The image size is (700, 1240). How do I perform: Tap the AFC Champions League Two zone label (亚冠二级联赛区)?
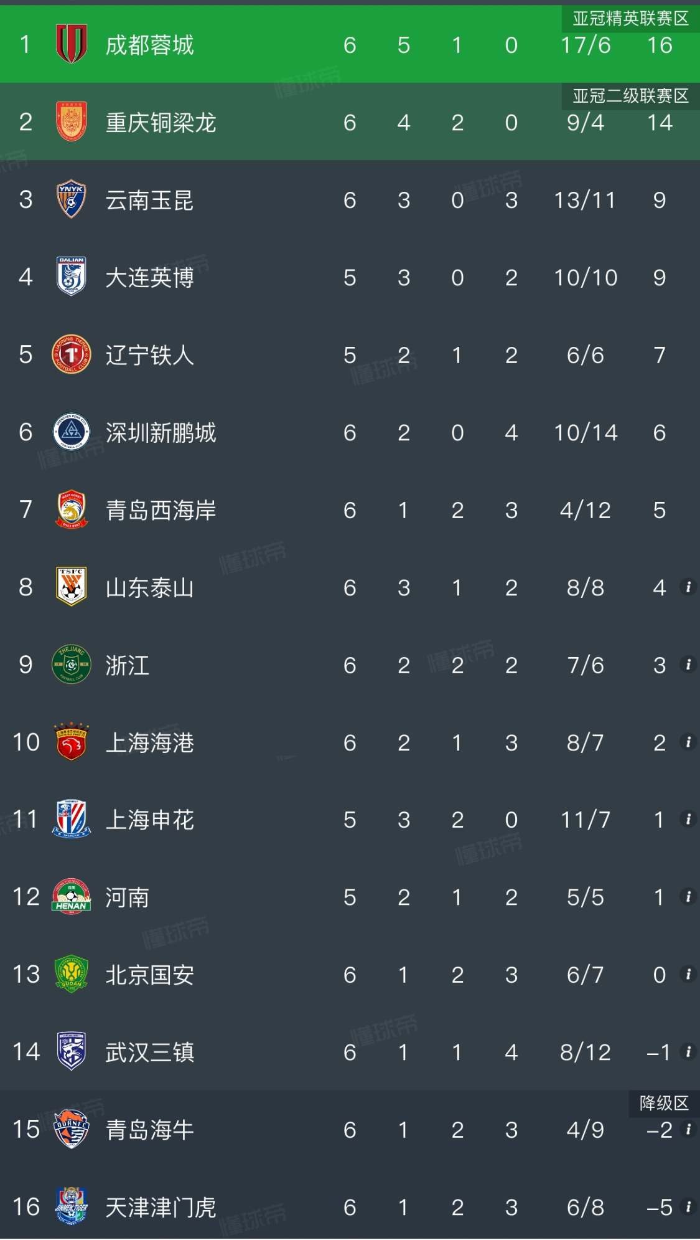(x=630, y=96)
